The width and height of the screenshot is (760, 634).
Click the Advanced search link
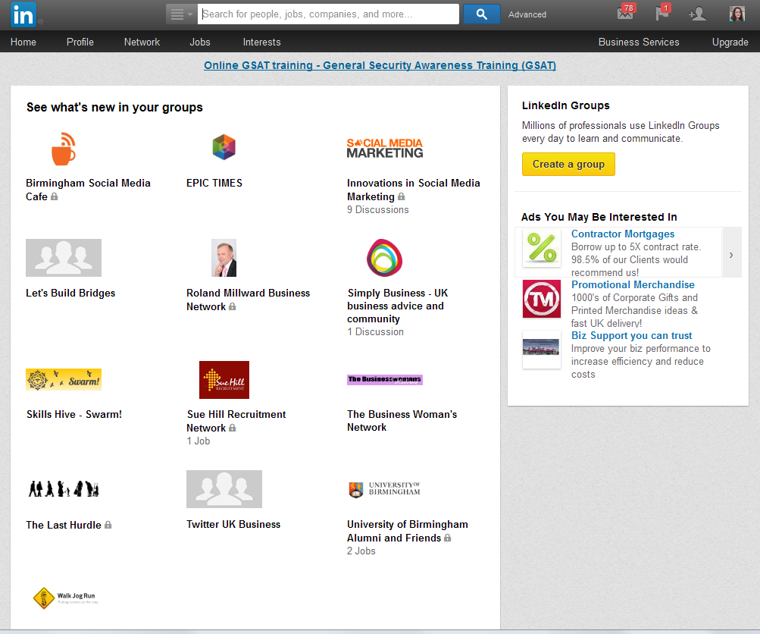pyautogui.click(x=527, y=14)
